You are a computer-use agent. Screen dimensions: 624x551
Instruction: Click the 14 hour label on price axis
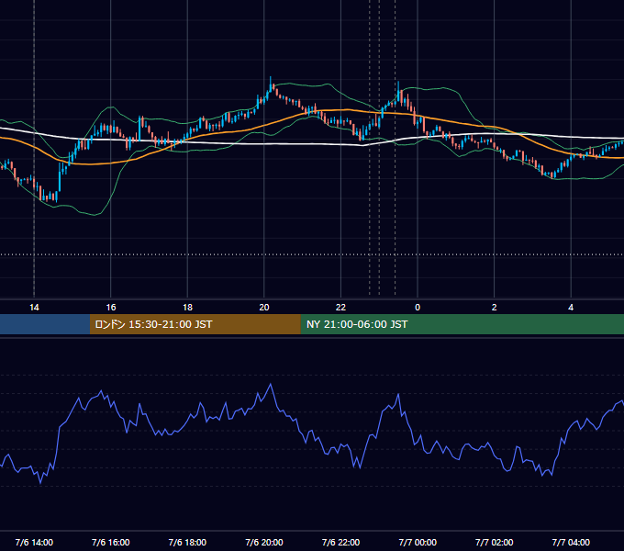click(x=34, y=308)
